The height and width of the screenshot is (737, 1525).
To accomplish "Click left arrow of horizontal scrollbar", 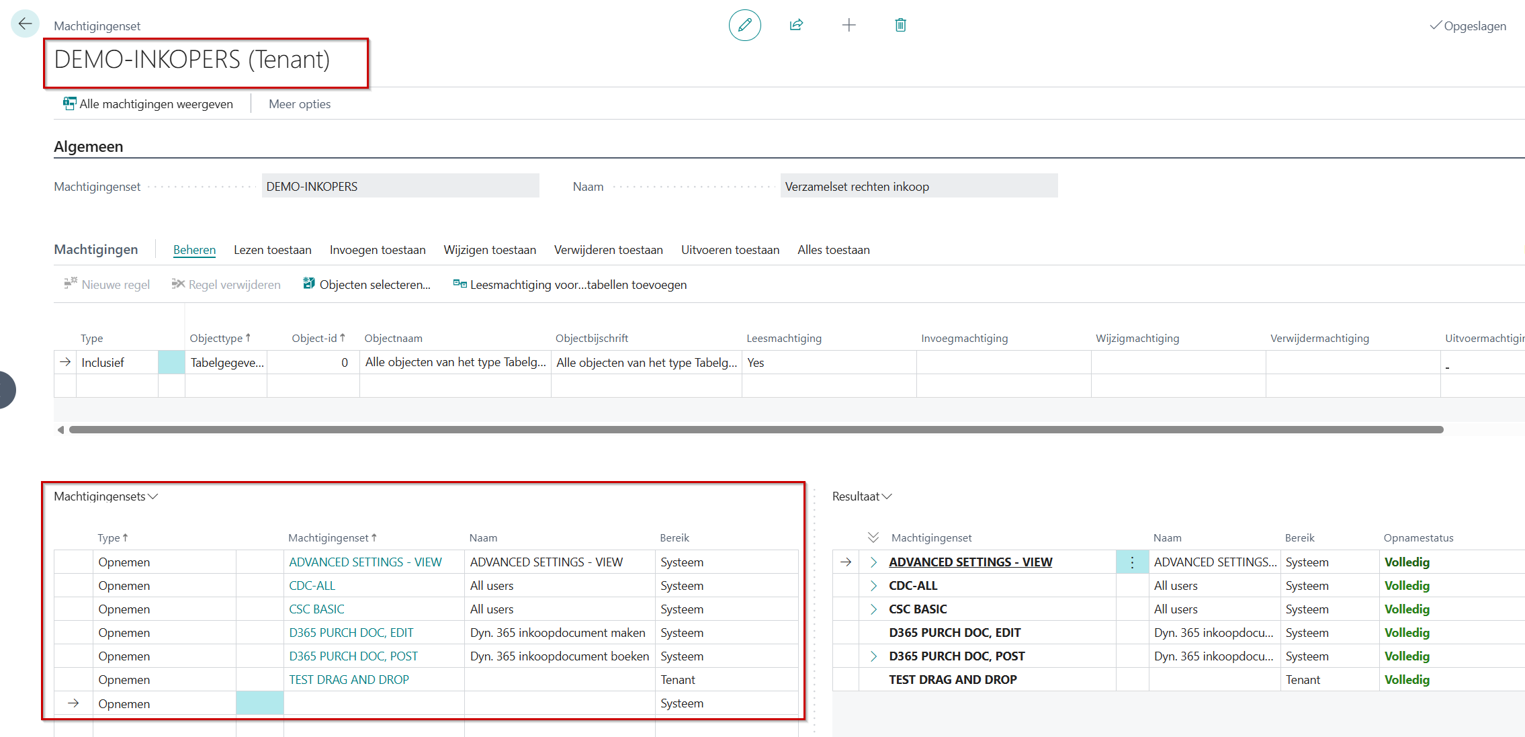I will (60, 430).
